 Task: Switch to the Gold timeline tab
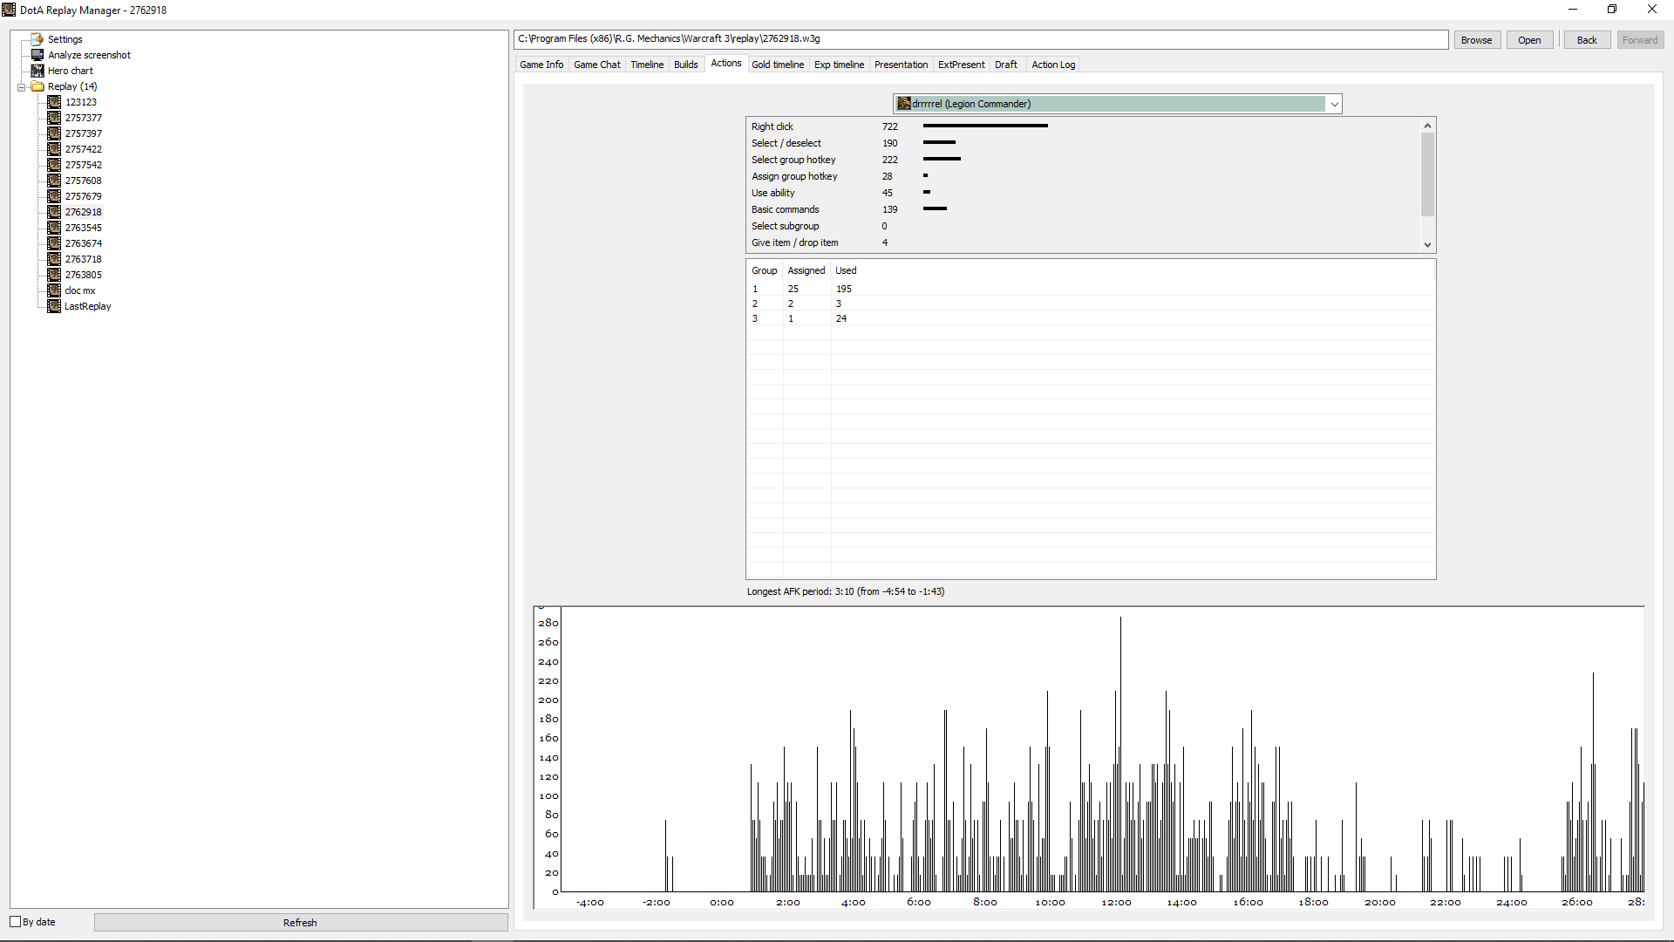coord(778,65)
